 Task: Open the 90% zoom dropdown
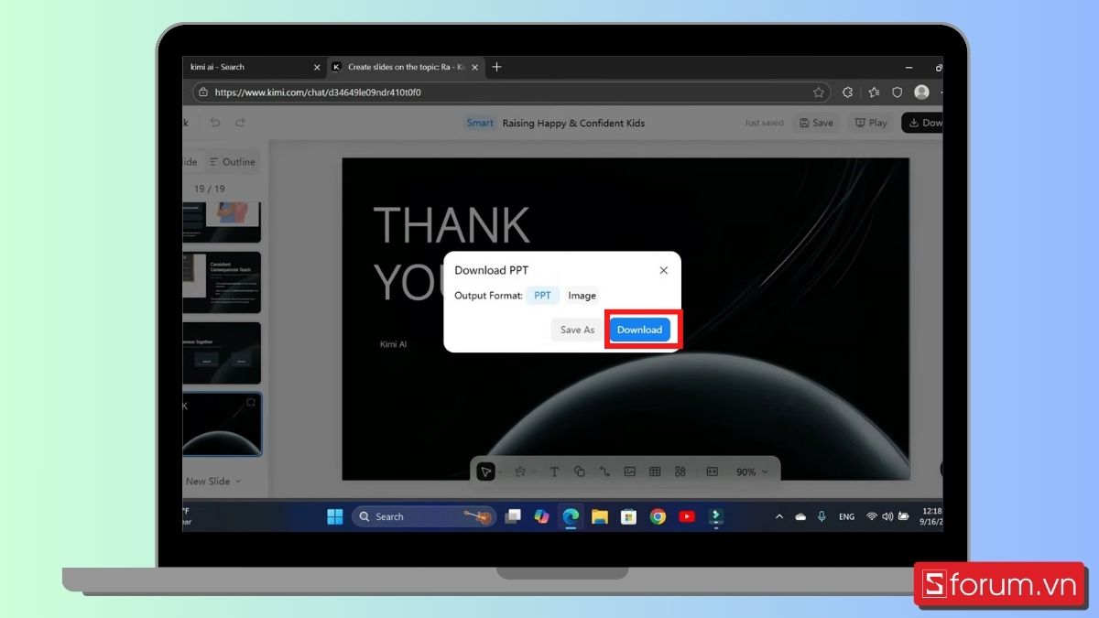752,472
